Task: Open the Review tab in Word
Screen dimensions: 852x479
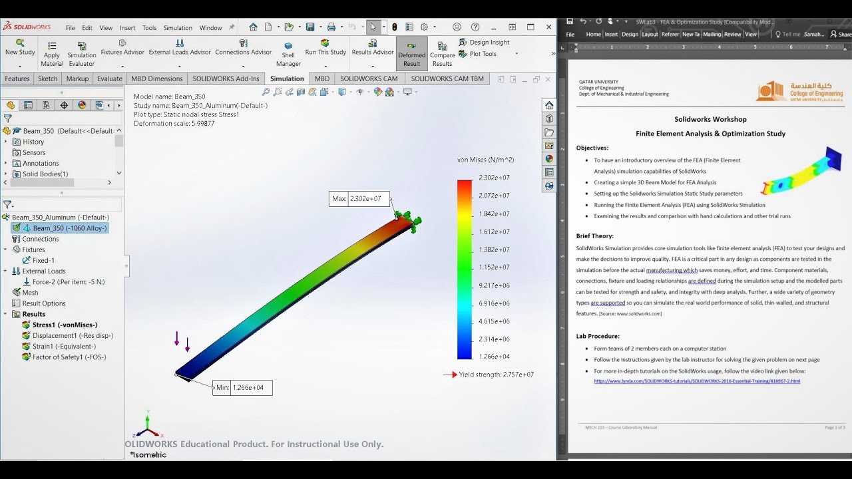Action: click(732, 34)
